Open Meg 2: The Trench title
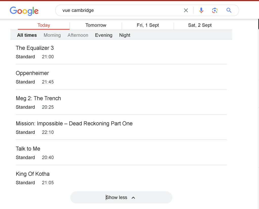 pos(38,98)
